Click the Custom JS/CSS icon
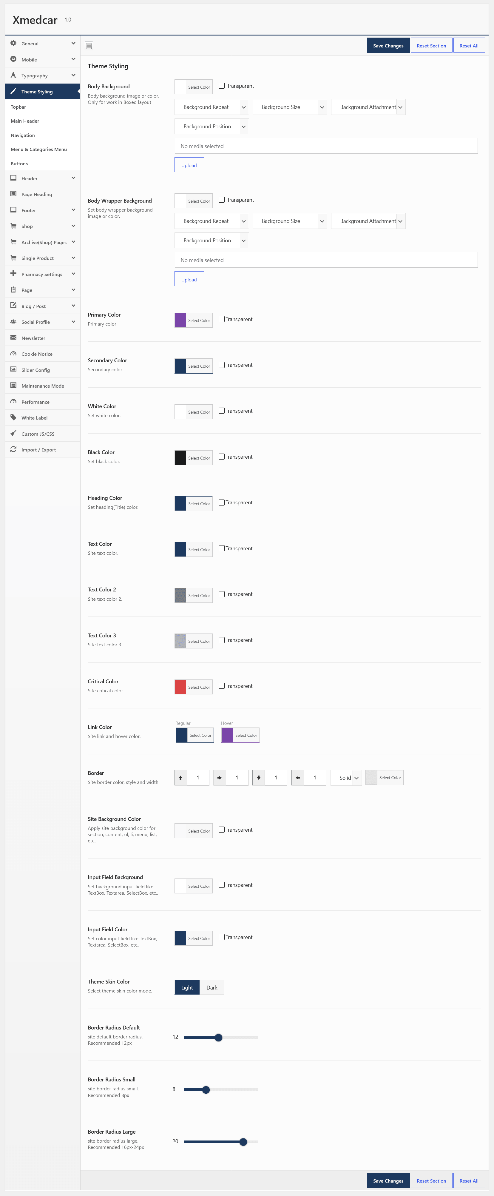Screen dimensions: 494x1196 (13, 434)
